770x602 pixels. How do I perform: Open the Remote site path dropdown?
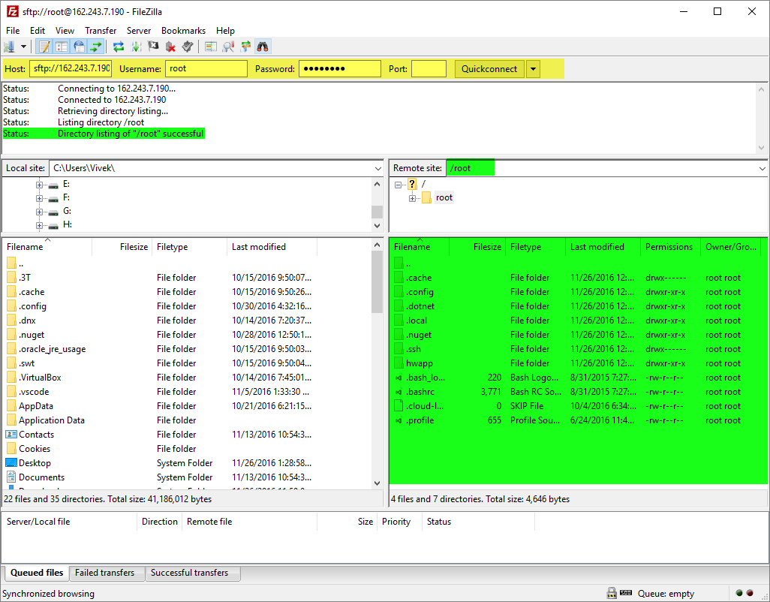click(762, 168)
